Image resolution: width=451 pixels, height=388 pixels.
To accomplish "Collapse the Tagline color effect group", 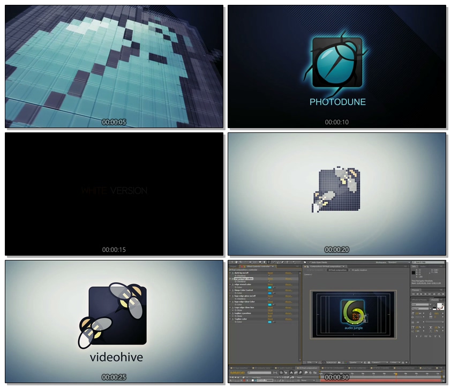I will click(230, 318).
